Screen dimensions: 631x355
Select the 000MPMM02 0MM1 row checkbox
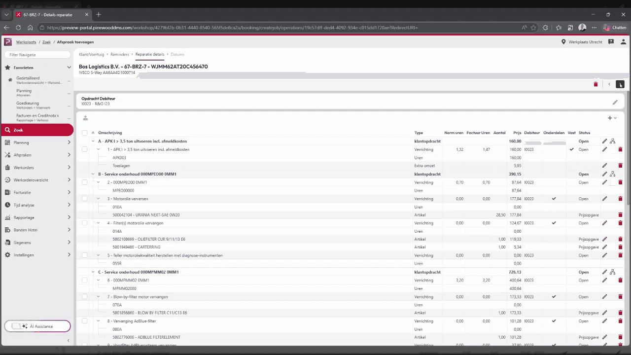click(85, 280)
